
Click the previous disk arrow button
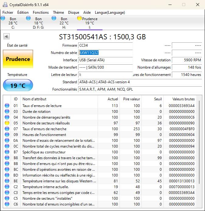(6, 37)
